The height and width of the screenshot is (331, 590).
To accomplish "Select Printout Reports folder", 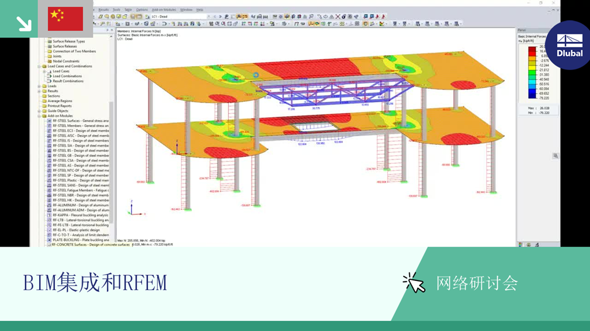I will pos(59,106).
